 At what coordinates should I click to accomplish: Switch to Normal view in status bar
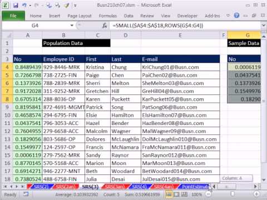(x=169, y=194)
